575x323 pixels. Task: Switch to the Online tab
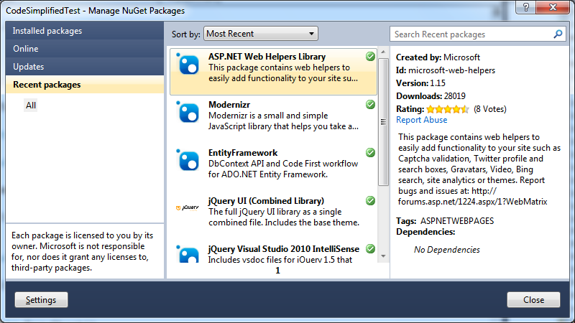pyautogui.click(x=85, y=49)
